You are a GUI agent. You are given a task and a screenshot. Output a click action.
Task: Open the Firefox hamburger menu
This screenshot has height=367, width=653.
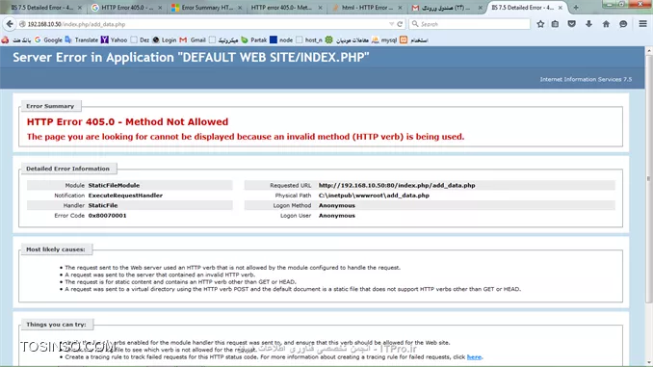pos(643,24)
